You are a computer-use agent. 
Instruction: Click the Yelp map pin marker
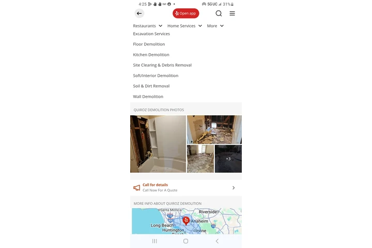click(x=186, y=221)
